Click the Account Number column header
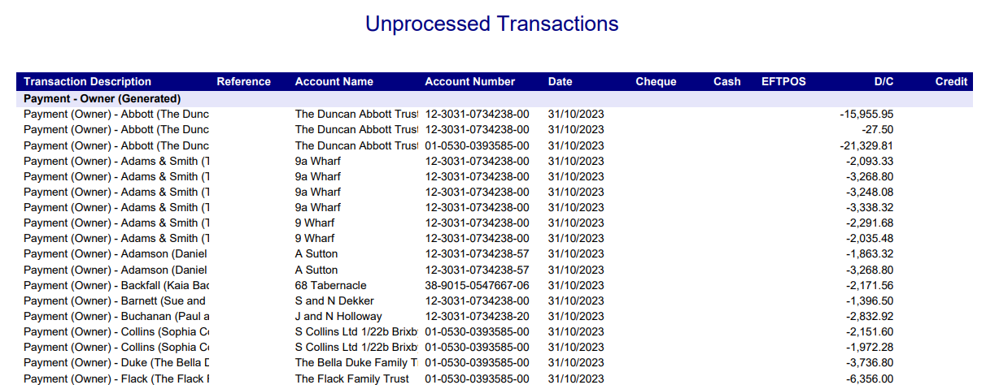The image size is (986, 385). click(x=469, y=81)
